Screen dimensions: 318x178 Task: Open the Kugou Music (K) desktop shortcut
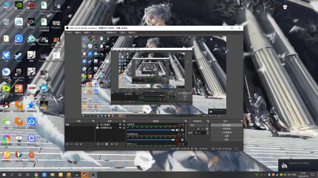[x=19, y=40]
